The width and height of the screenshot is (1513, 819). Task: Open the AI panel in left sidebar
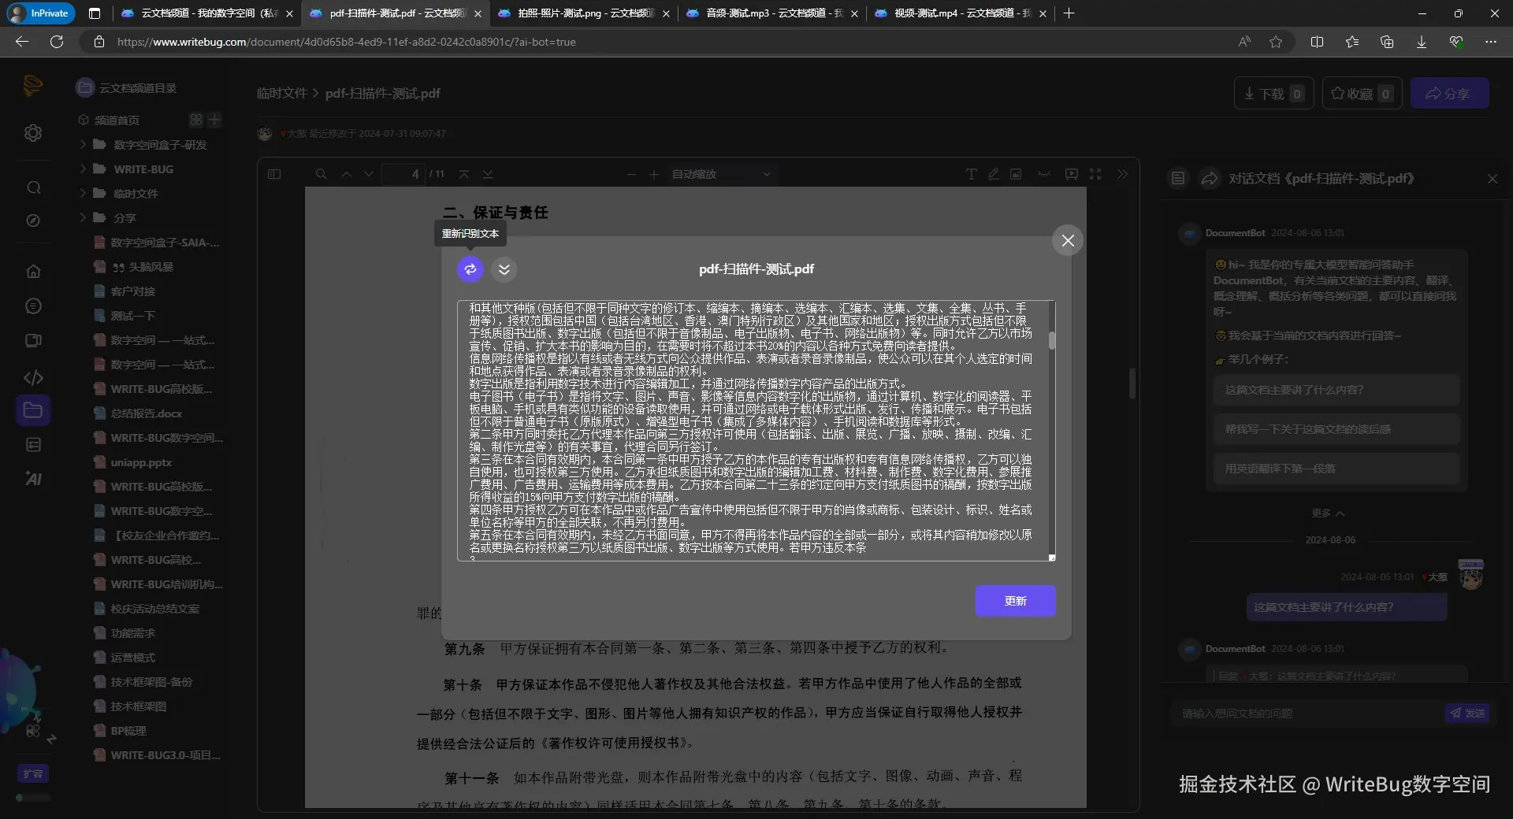click(x=33, y=479)
